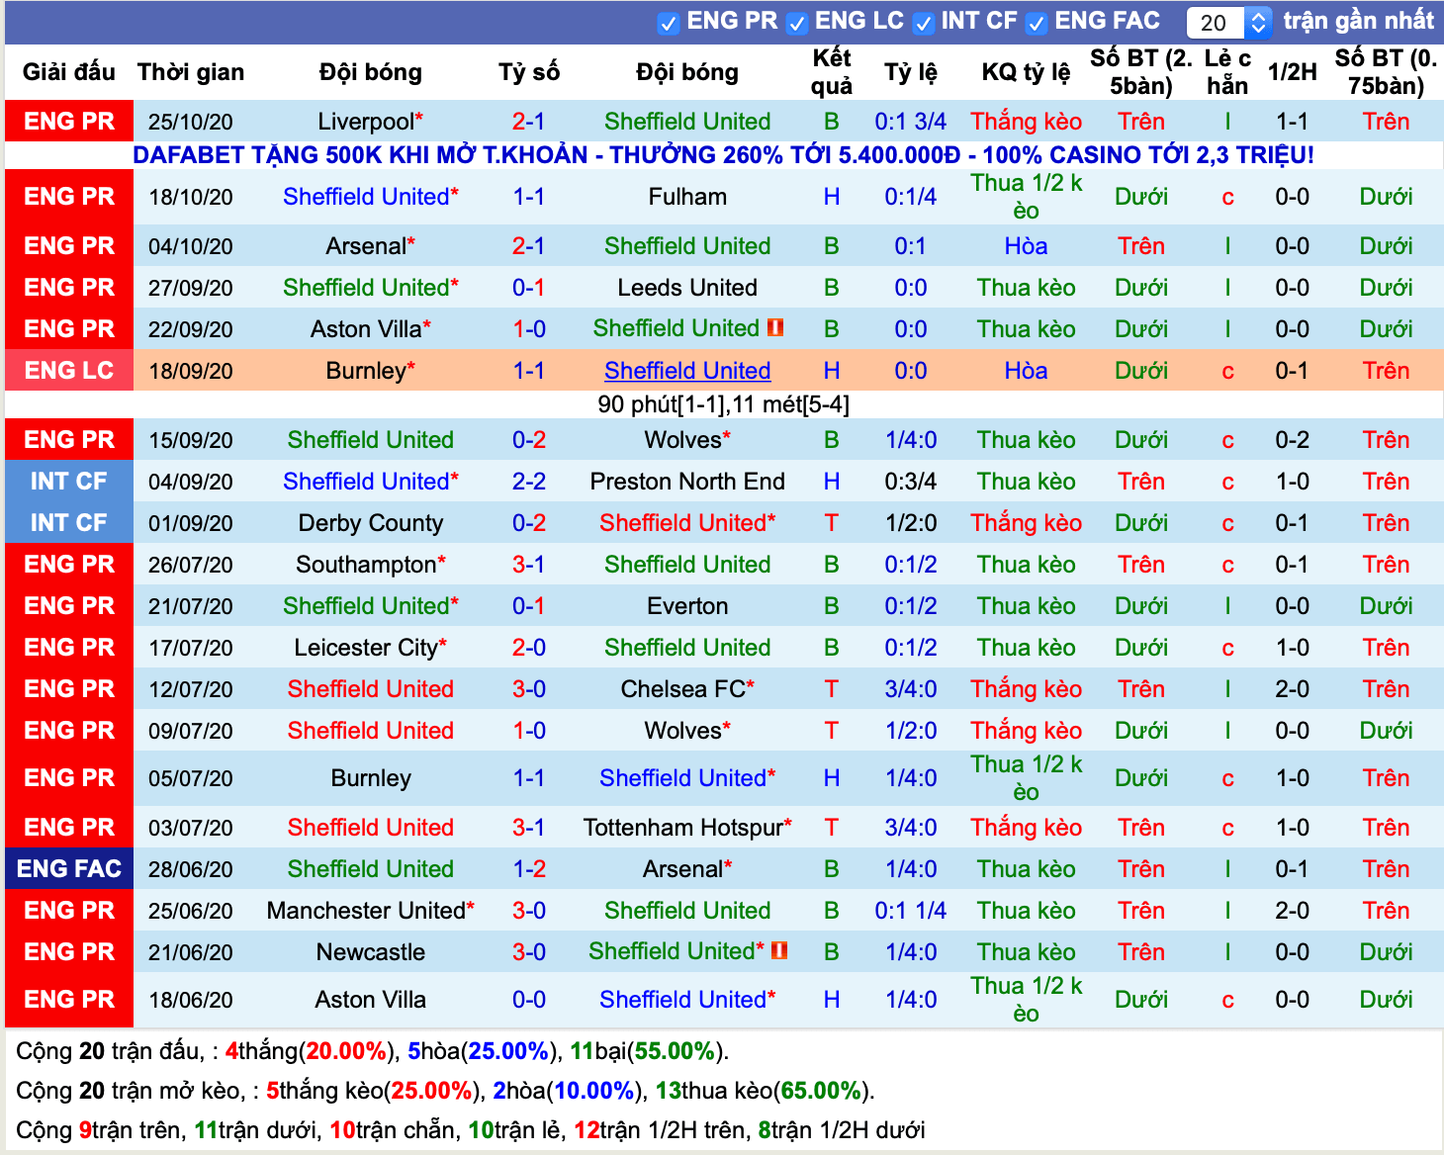Click red card icon in Aston Villa 22/09/20 row
This screenshot has width=1444, height=1155.
775,327
